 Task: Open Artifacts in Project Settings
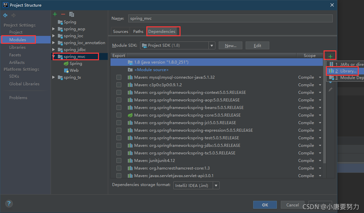(17, 62)
